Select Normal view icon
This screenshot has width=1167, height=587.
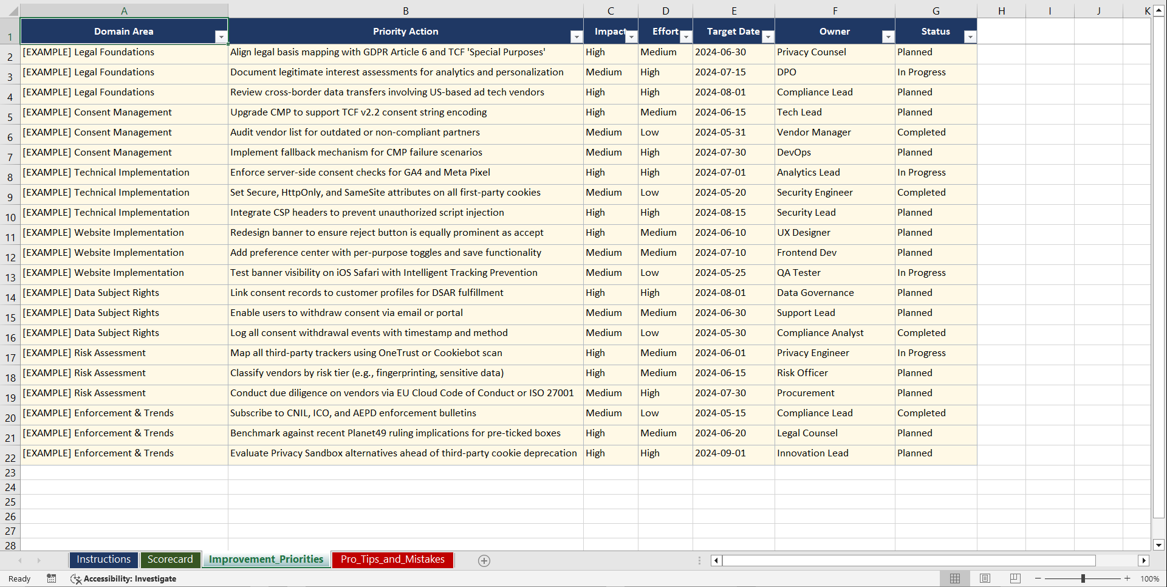tap(955, 578)
